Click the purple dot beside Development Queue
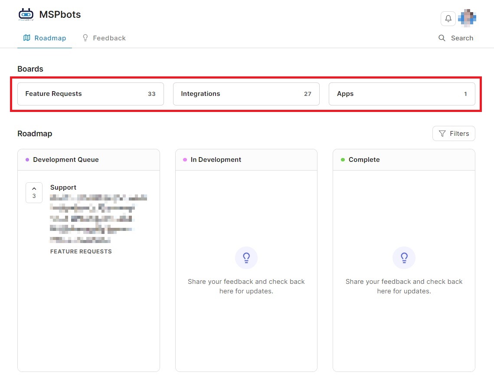 27,160
